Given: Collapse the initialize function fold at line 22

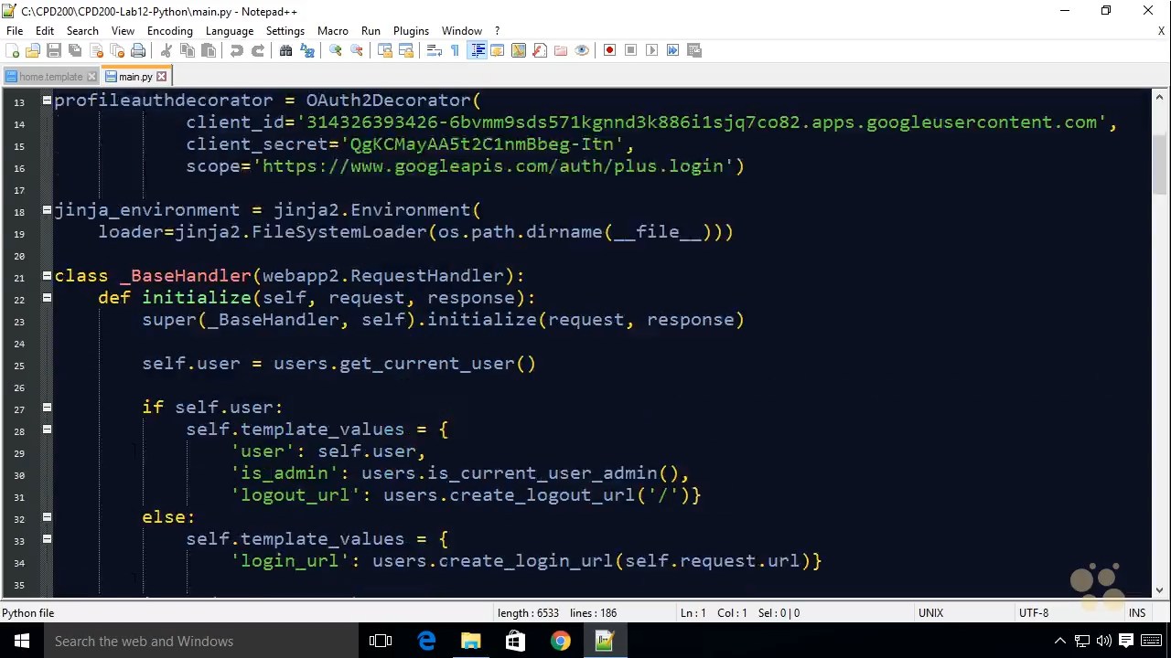Looking at the screenshot, I should pos(47,298).
